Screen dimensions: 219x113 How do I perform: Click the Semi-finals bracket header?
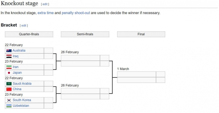[85, 34]
